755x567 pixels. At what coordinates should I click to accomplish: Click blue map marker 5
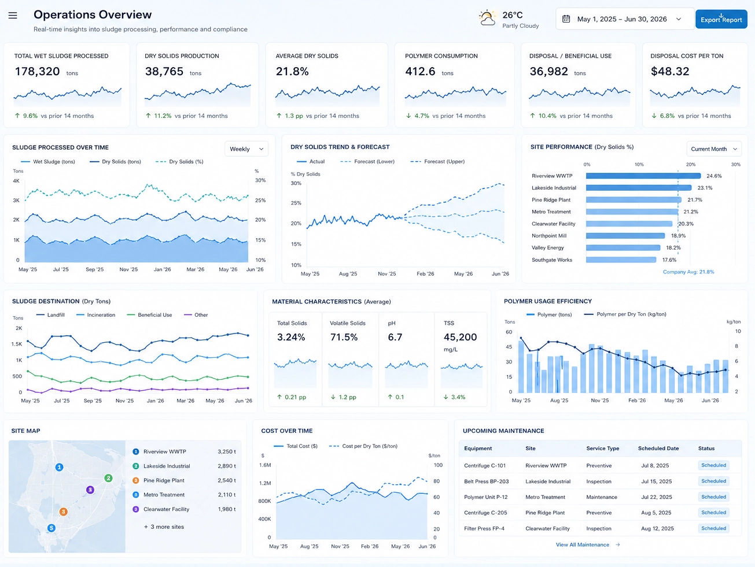[x=51, y=528]
